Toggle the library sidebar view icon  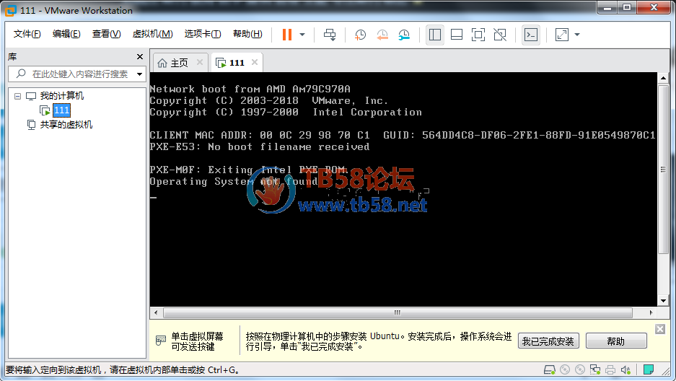[435, 35]
